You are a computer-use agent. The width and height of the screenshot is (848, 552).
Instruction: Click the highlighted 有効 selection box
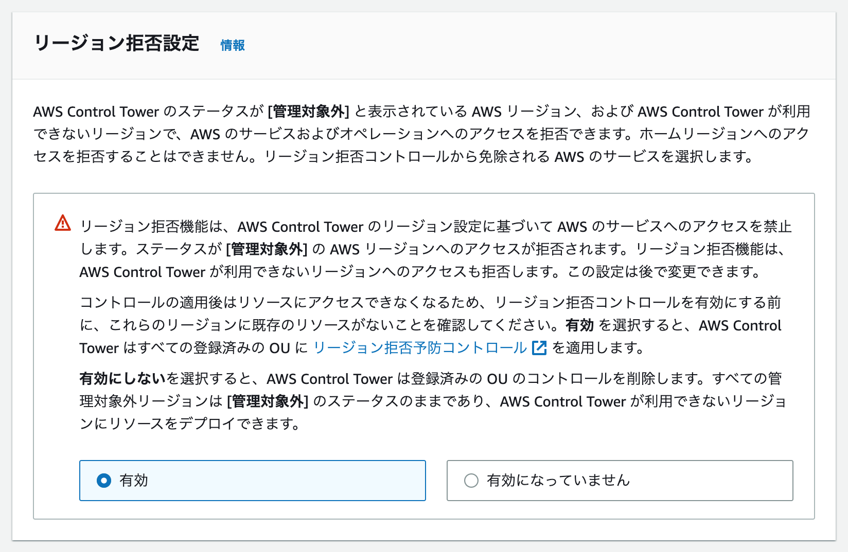(x=252, y=481)
